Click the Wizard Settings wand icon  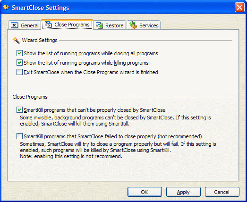(17, 41)
